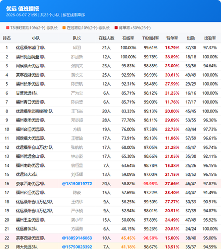Click the 小队 column header
This screenshot has width=221, height=249.
pyautogui.click(x=36, y=38)
